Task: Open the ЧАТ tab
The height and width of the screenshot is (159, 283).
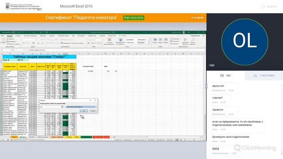Action: point(226,76)
